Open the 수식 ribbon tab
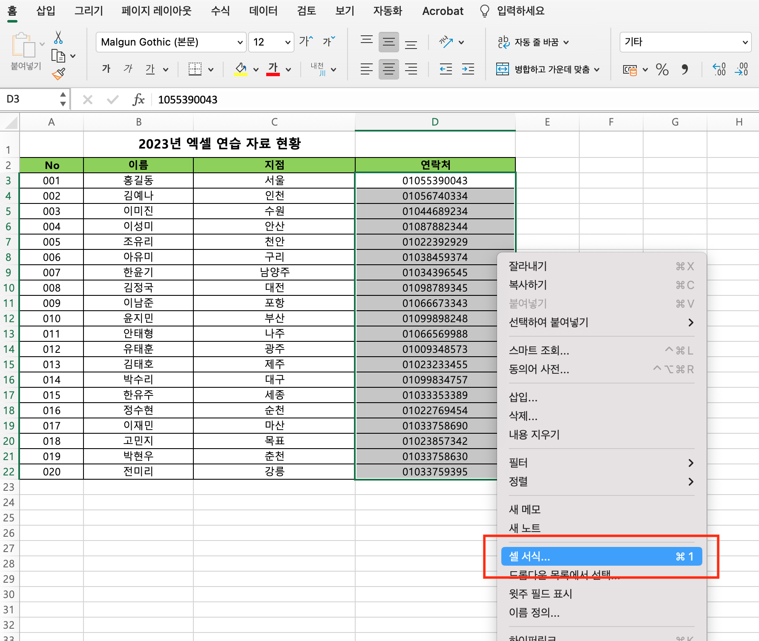 pos(220,11)
